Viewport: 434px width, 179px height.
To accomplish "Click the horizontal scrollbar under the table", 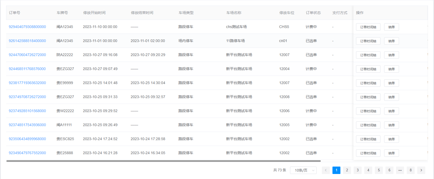I will pos(163,161).
